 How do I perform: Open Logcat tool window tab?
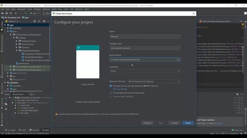10,130
